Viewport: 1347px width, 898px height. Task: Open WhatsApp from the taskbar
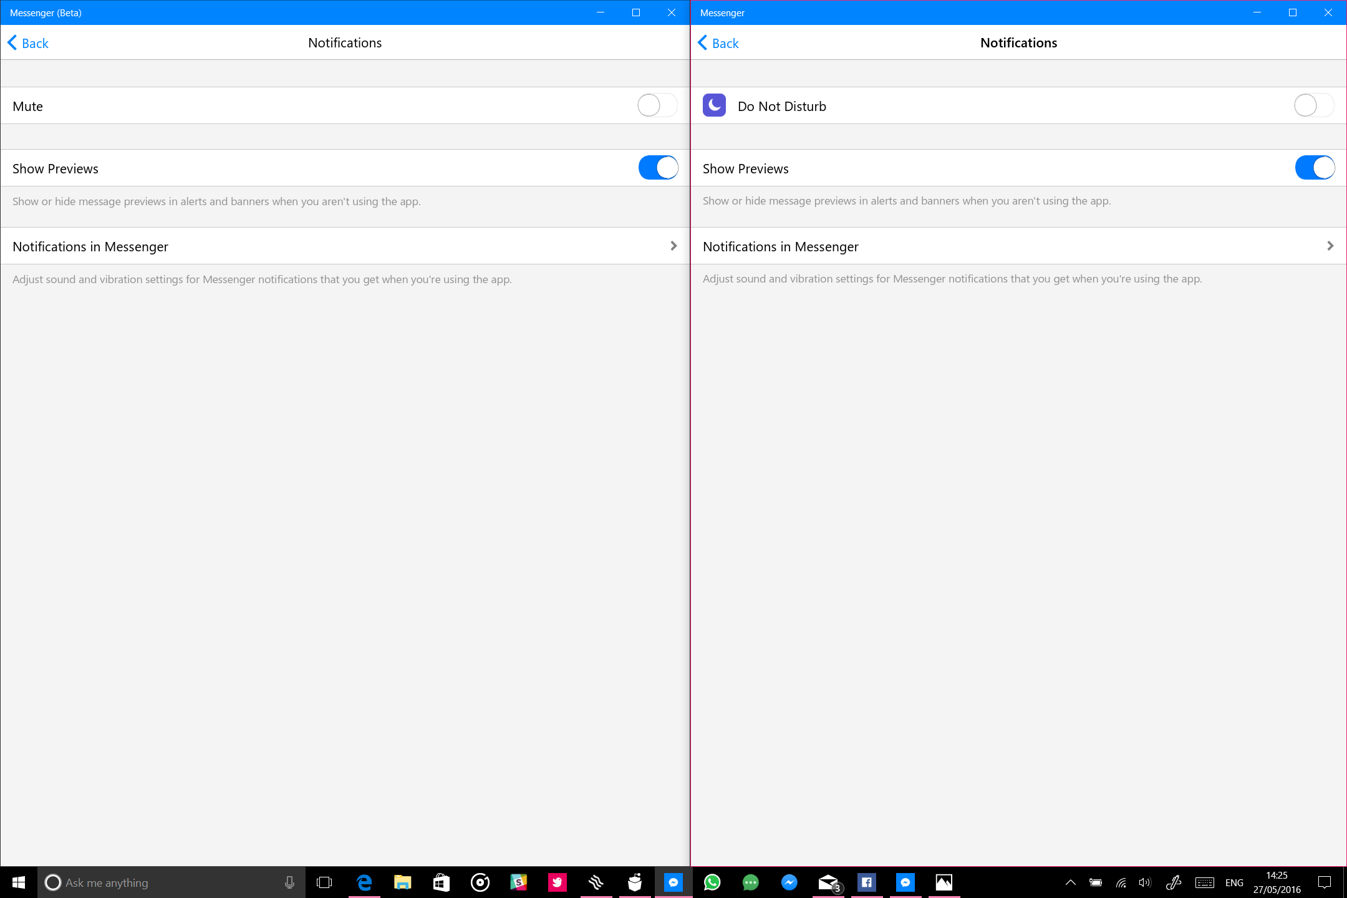[712, 882]
